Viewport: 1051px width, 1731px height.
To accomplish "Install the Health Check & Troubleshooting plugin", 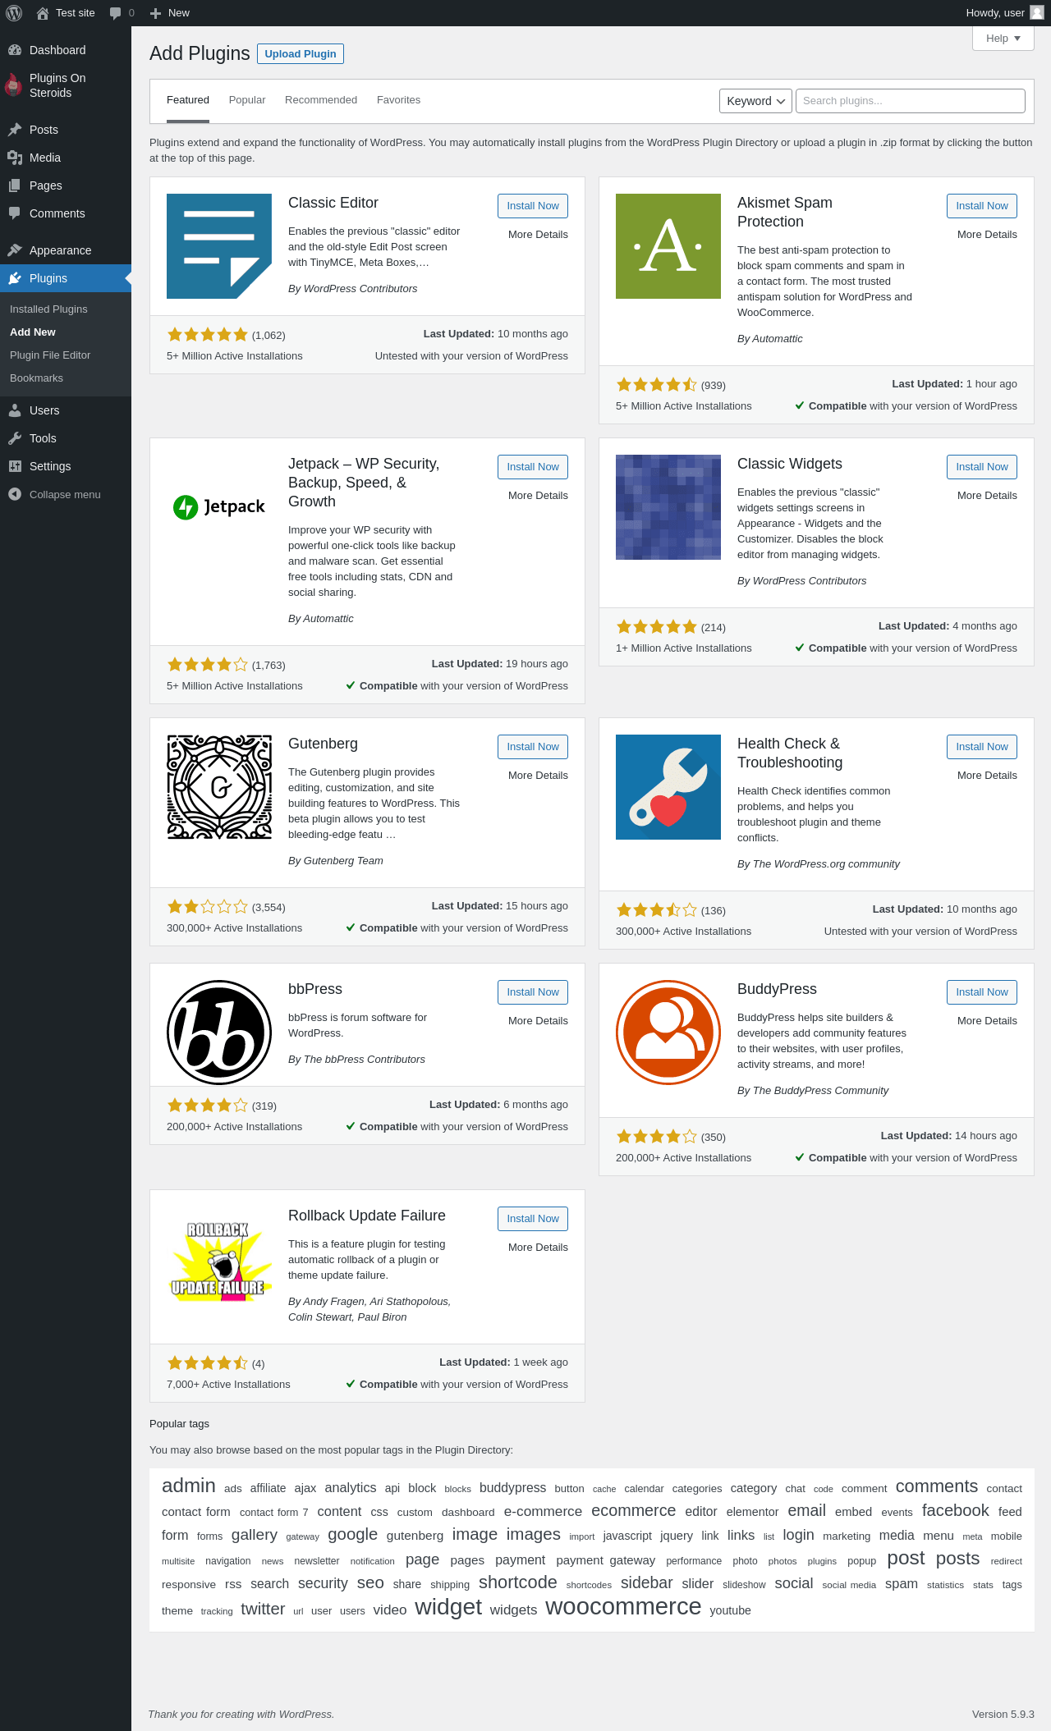I will pos(982,747).
